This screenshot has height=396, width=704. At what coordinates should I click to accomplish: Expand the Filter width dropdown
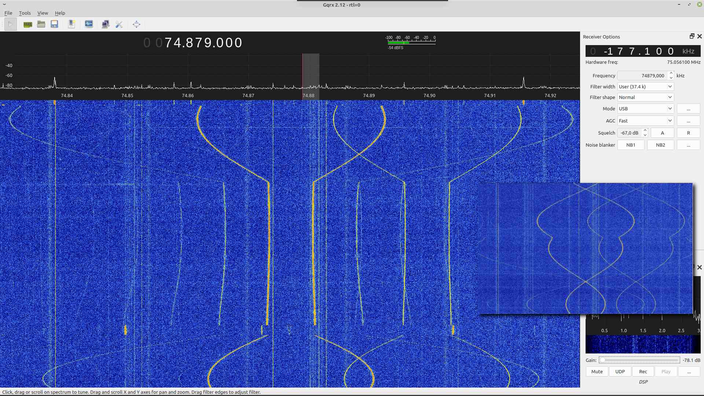645,87
